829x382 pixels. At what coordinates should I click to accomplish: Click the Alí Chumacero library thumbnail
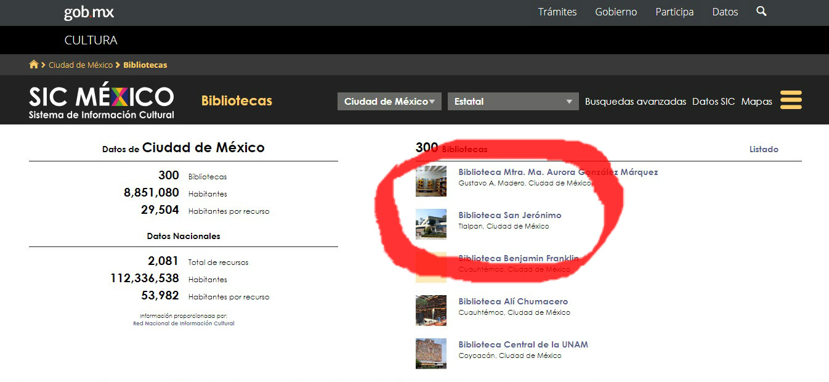[x=431, y=311]
